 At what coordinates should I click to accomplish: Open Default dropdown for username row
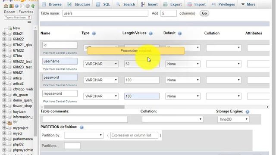pyautogui.click(x=183, y=64)
